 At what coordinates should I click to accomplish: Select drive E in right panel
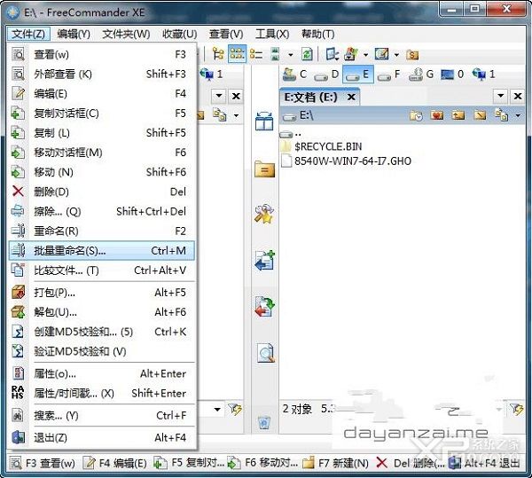coord(358,74)
